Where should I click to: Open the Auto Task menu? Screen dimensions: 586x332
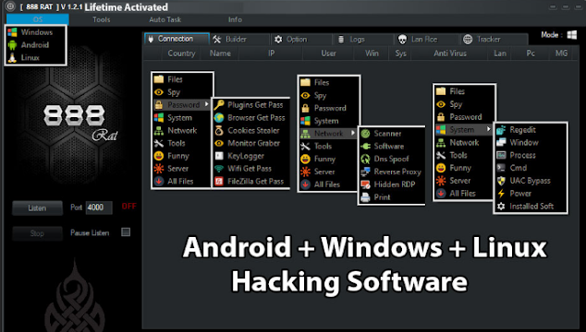pos(165,19)
